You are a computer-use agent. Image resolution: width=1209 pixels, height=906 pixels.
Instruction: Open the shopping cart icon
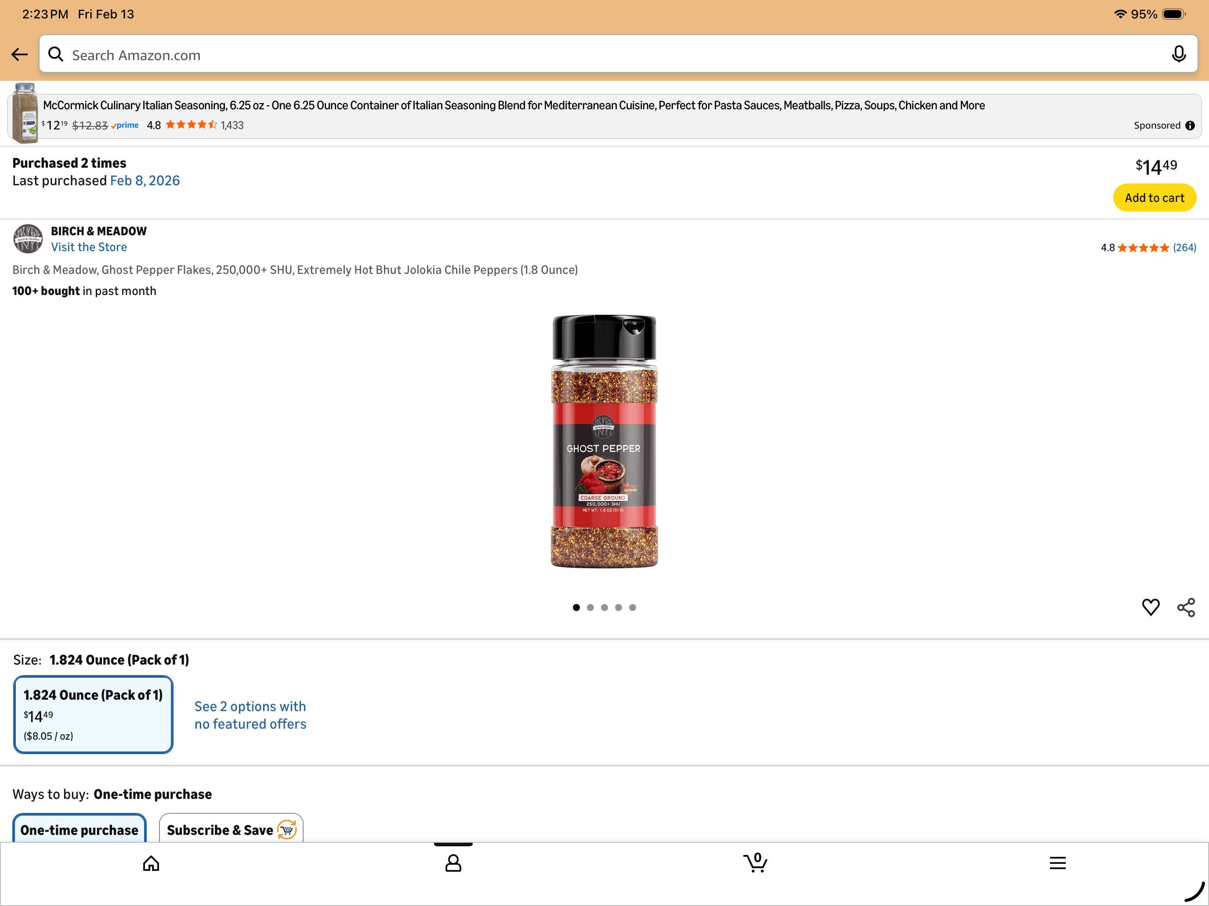pos(755,862)
